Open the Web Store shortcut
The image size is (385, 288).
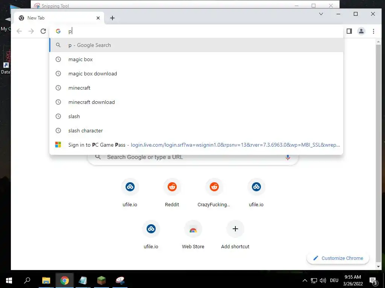tap(193, 235)
